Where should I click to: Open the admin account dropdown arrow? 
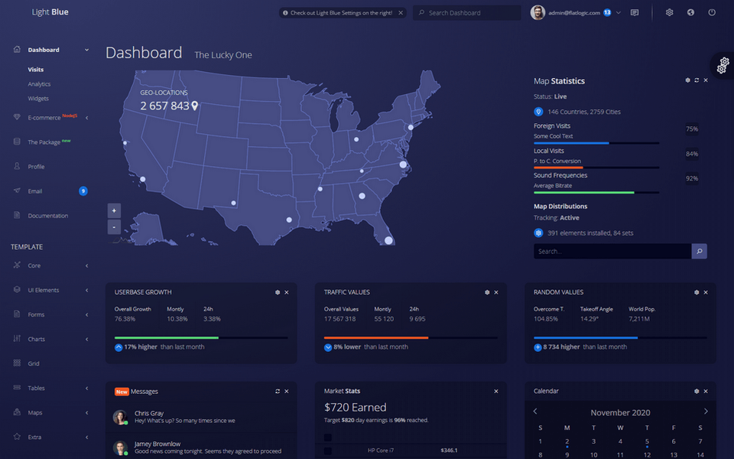[619, 12]
